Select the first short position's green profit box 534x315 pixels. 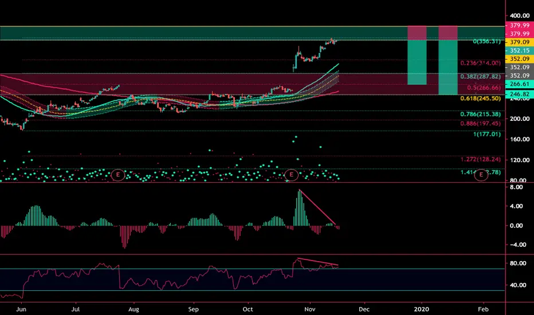point(417,62)
